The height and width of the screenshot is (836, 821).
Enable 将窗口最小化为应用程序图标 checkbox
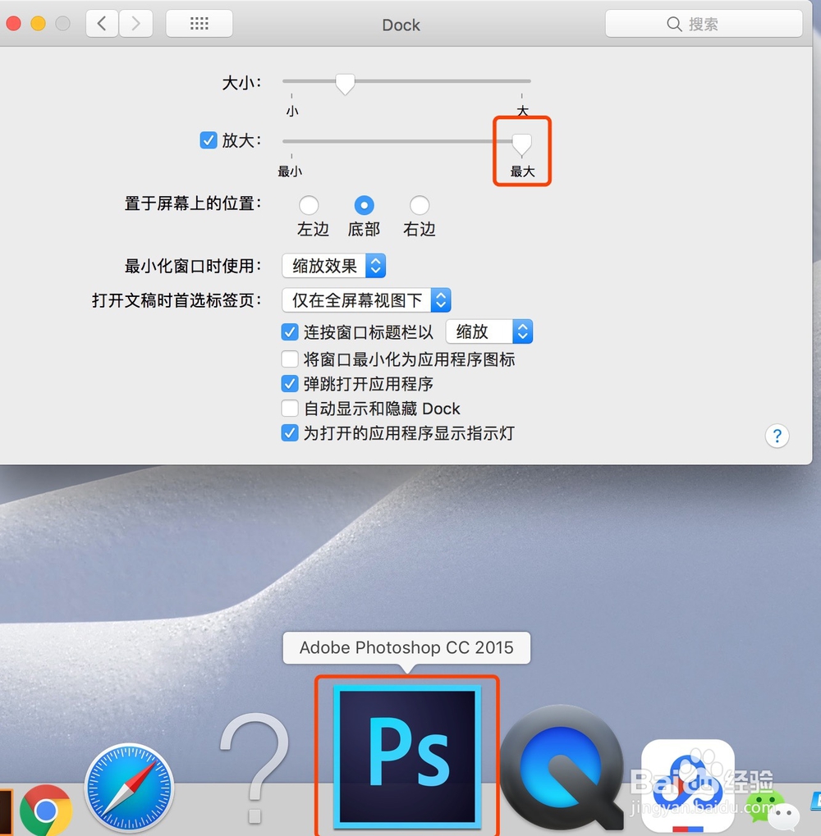tap(290, 359)
